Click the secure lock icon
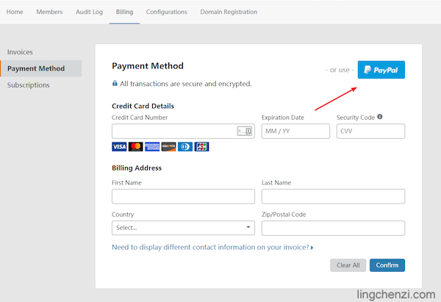Screen dimensions: 441x302 point(115,83)
